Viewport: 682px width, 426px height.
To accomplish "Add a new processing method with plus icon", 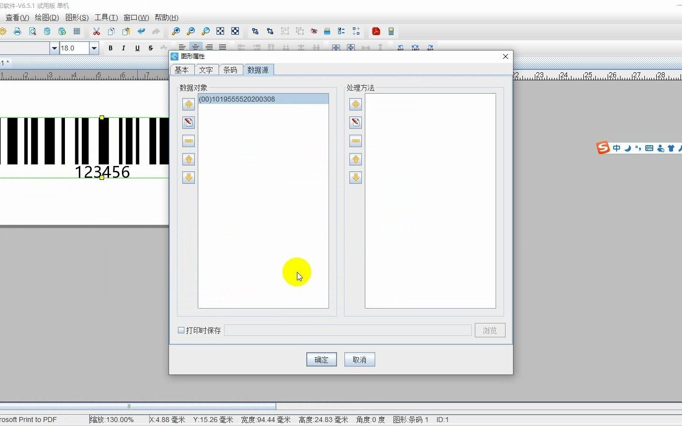I will click(355, 104).
